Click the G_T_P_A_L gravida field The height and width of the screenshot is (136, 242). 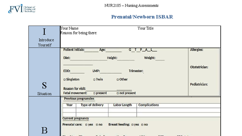click(x=143, y=50)
